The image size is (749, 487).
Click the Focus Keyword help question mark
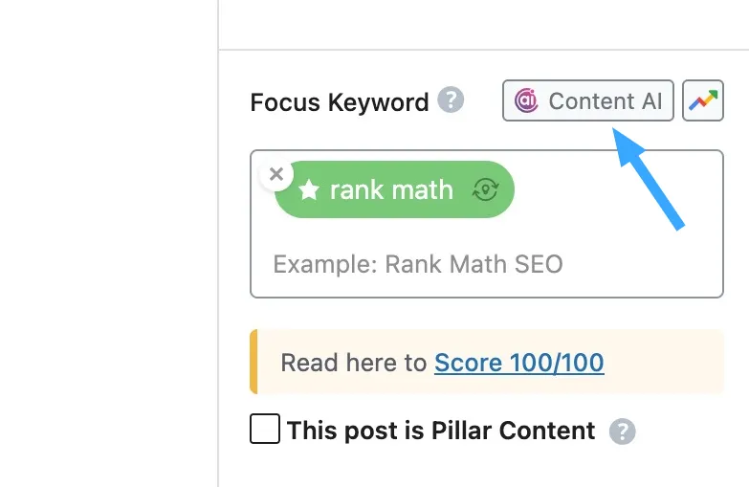451,100
